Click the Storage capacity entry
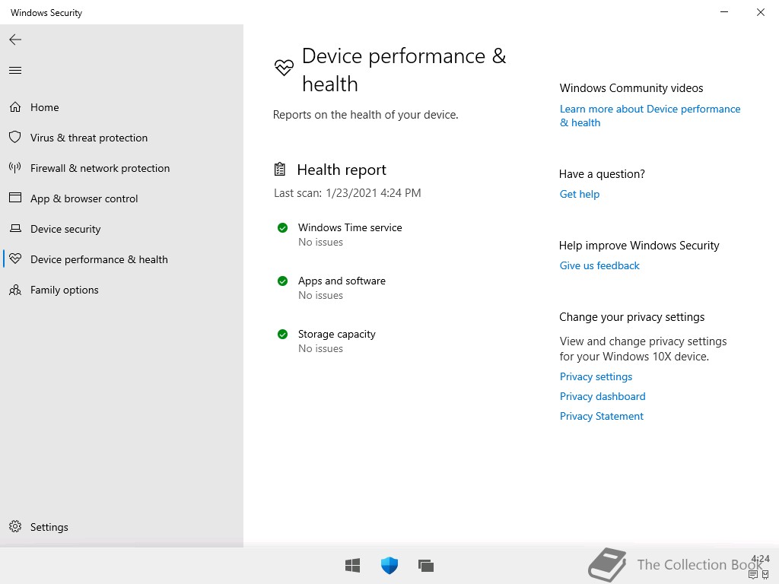 coord(336,334)
